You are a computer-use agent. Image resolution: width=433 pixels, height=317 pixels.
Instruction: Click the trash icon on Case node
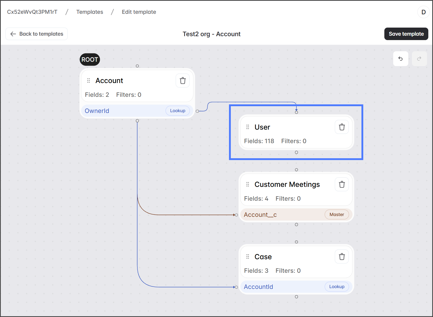tap(342, 257)
